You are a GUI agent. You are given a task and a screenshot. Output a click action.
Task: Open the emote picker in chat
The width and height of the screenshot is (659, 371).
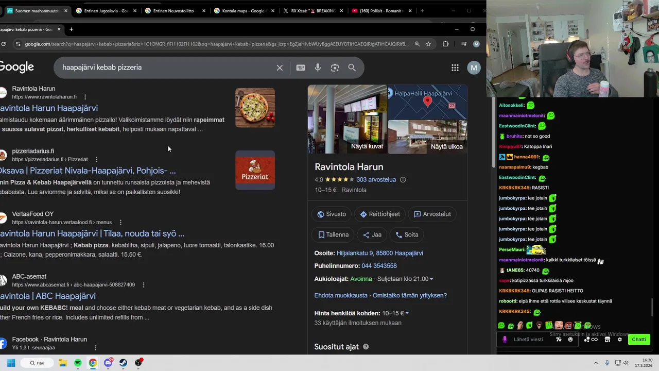point(570,340)
